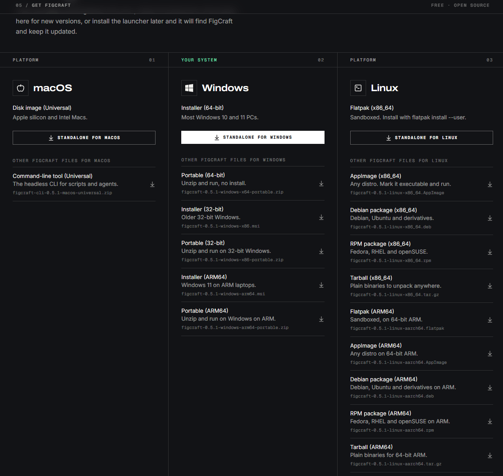The image size is (503, 476).
Task: Download Flatpak (ARM64) for Linux
Action: coord(490,320)
